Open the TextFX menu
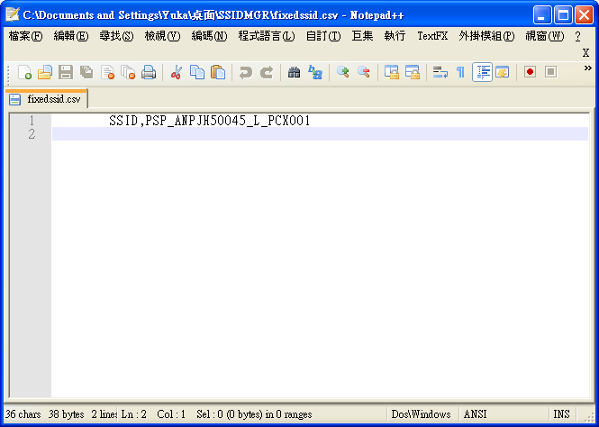The width and height of the screenshot is (599, 427). click(x=432, y=36)
